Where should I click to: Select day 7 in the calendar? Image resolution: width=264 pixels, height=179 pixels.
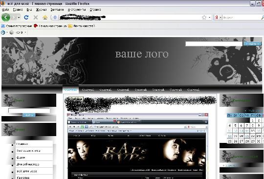coord(247,125)
